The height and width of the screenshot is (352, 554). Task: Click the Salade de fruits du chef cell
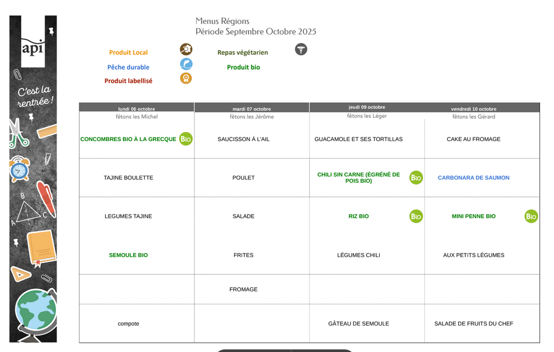click(474, 323)
